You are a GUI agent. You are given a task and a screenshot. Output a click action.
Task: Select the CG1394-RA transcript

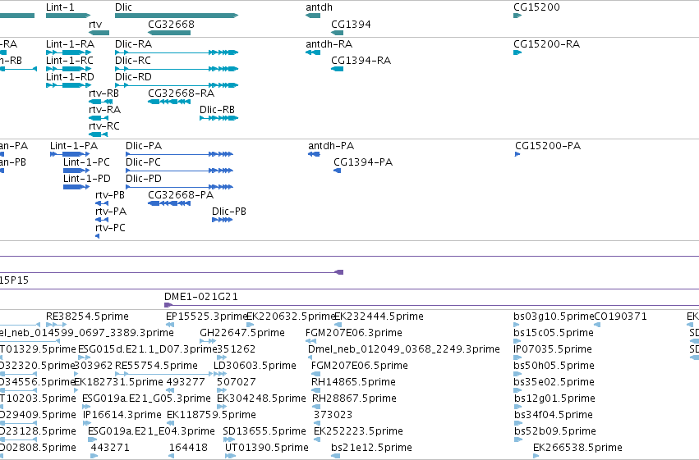pos(338,69)
